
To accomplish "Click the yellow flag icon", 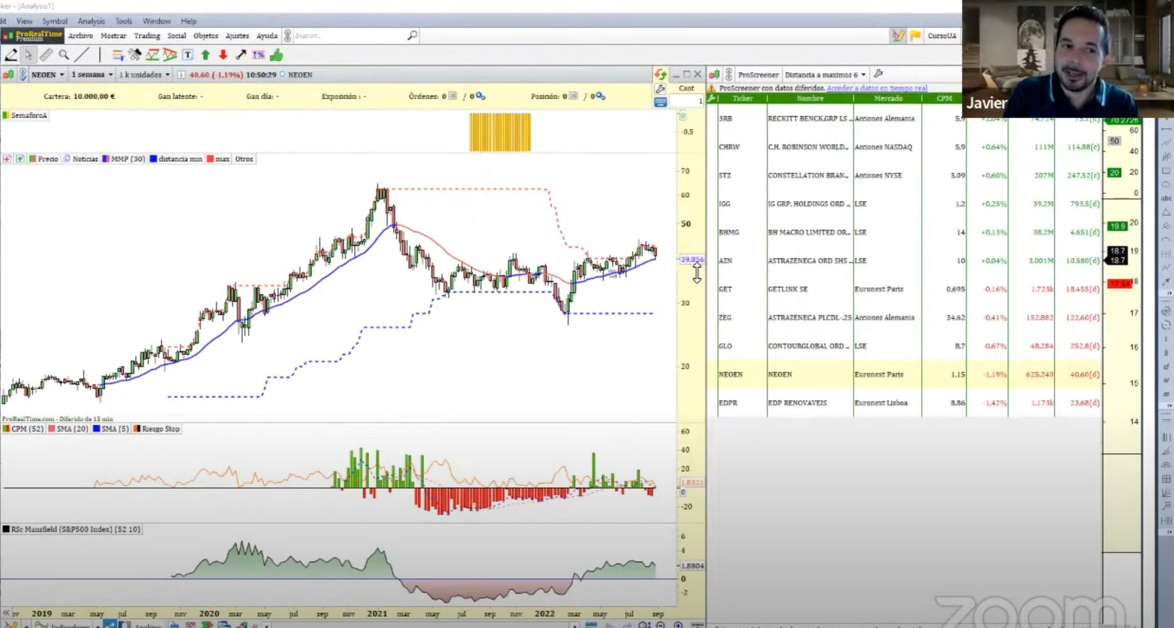I will (x=915, y=36).
